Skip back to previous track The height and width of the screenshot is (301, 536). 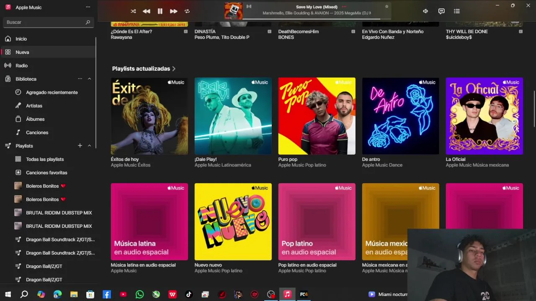coord(146,11)
